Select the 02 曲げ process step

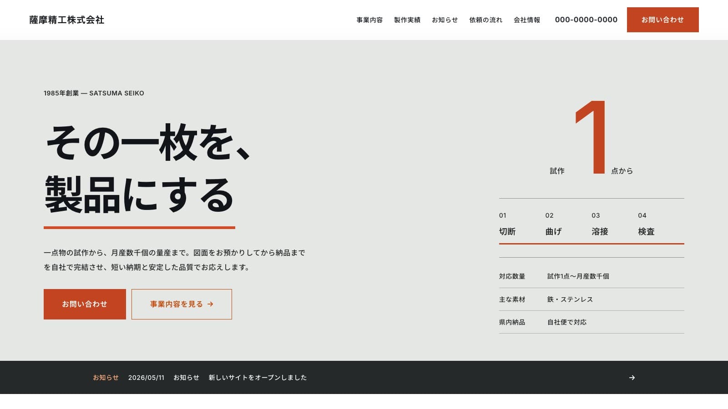pyautogui.click(x=554, y=224)
